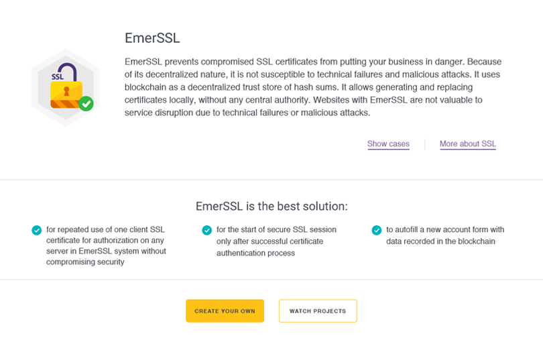This screenshot has width=543, height=342.
Task: Click the Create Your Own button
Action: coord(225,310)
